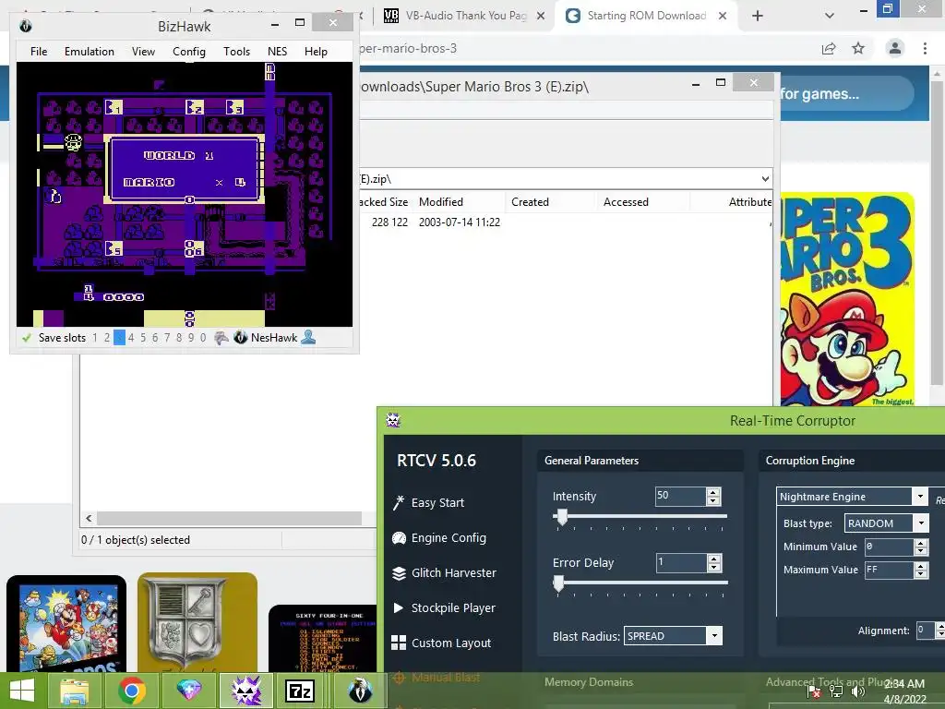The width and height of the screenshot is (945, 709).
Task: Open the Blast type RANDOM dropdown
Action: click(921, 523)
